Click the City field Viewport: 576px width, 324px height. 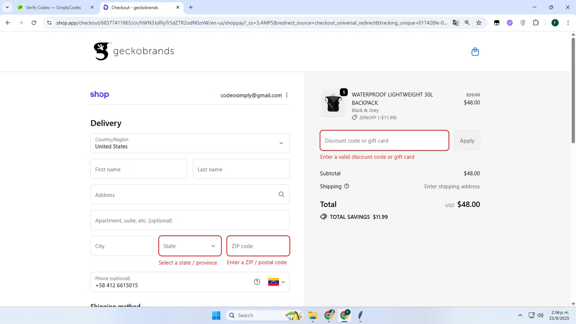122,246
